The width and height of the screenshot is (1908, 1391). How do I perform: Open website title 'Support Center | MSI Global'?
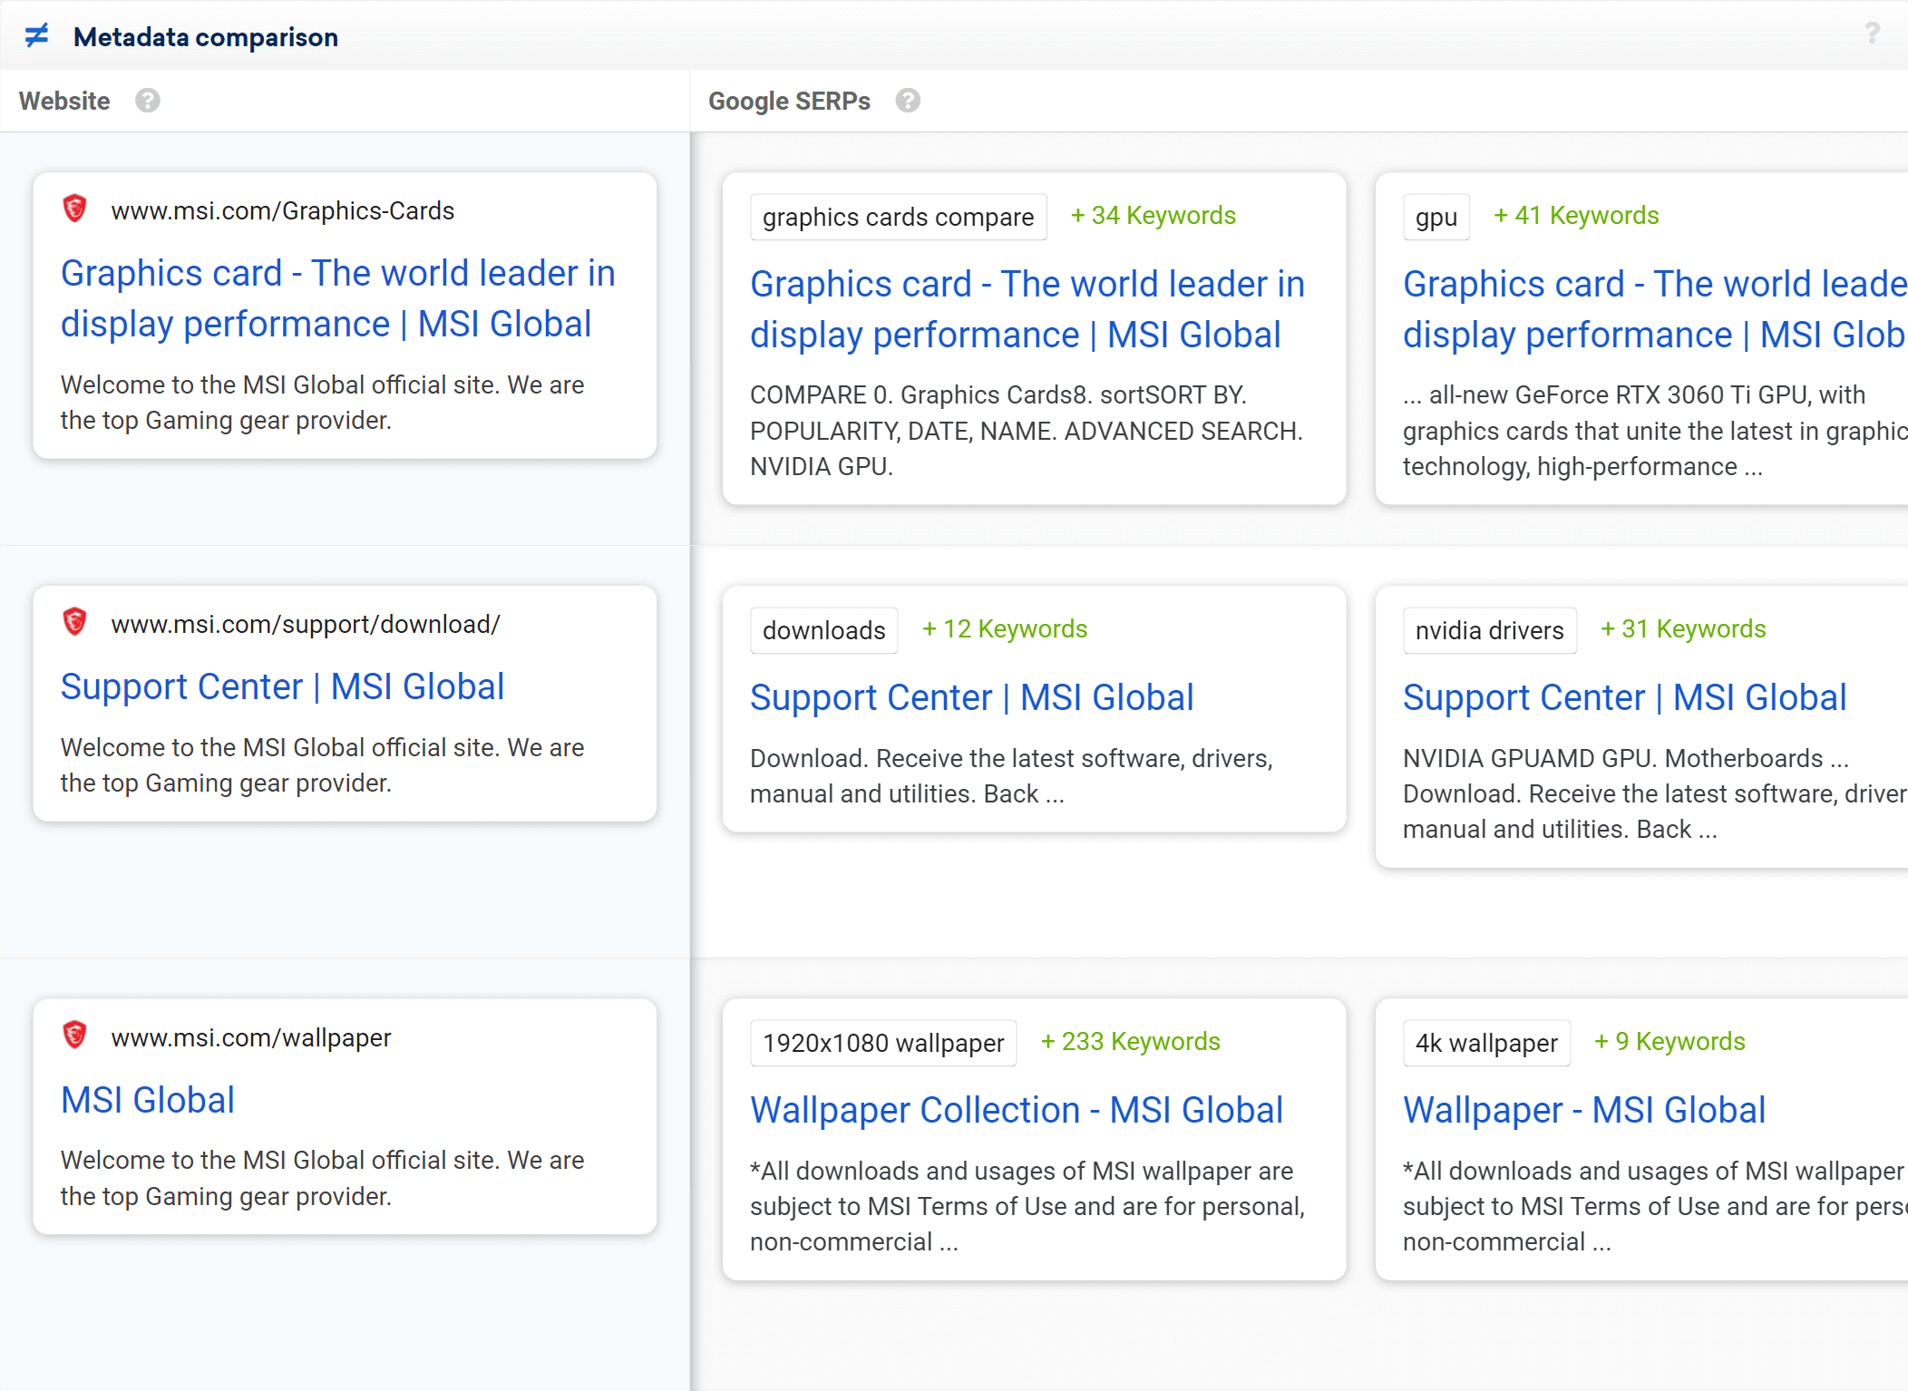pyautogui.click(x=282, y=686)
